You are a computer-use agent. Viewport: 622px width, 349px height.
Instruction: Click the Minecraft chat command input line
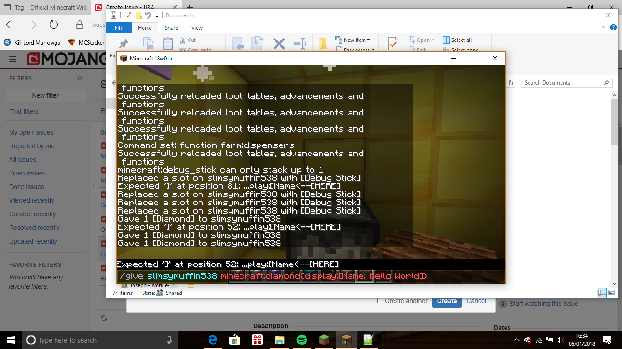coord(311,276)
